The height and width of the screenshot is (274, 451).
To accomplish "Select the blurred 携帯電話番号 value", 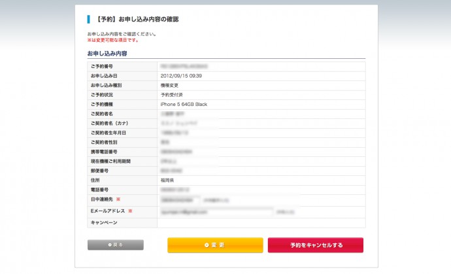I will pyautogui.click(x=178, y=152).
